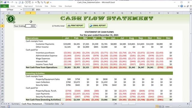Open the Excel Help question mark icon
192x108 pixels.
pos(181,6)
